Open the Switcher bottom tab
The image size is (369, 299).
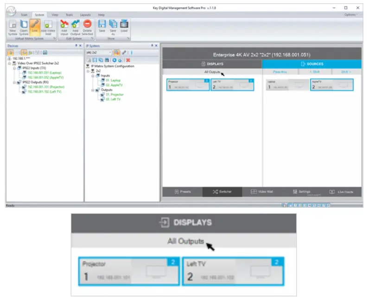point(222,192)
